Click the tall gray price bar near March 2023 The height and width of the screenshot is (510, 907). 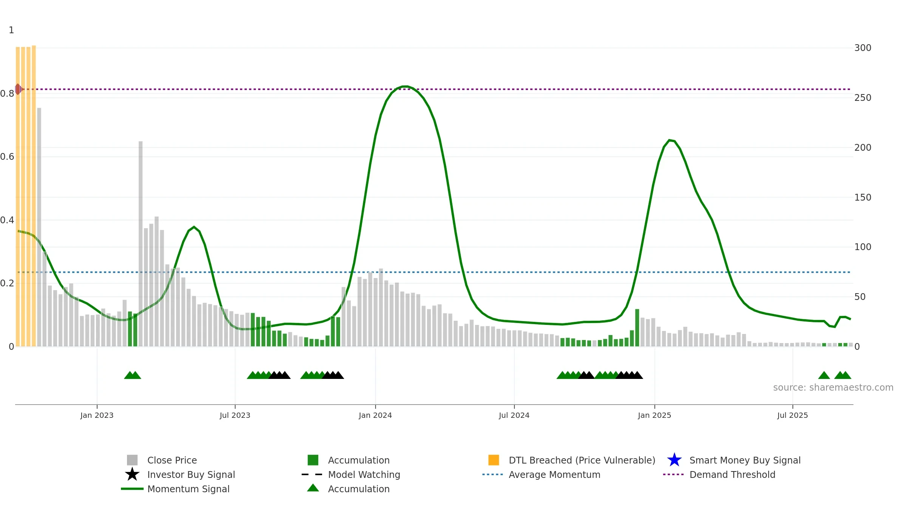point(141,244)
